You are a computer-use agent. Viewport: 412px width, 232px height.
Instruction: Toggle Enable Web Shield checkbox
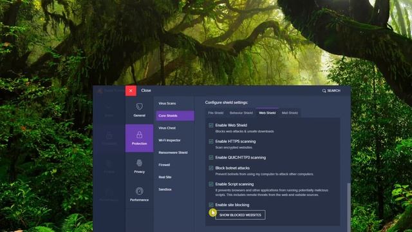211,126
